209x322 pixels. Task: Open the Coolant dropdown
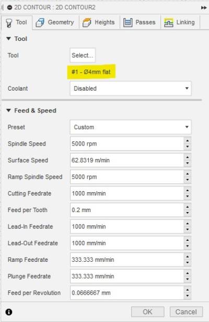point(131,88)
